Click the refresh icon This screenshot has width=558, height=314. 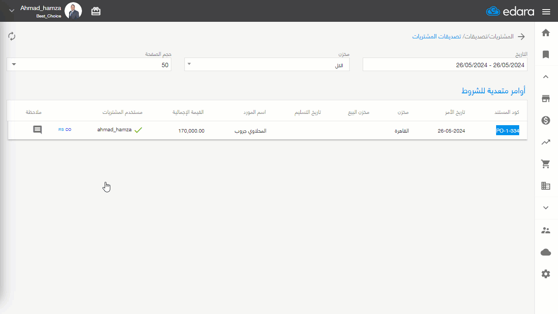(x=12, y=36)
